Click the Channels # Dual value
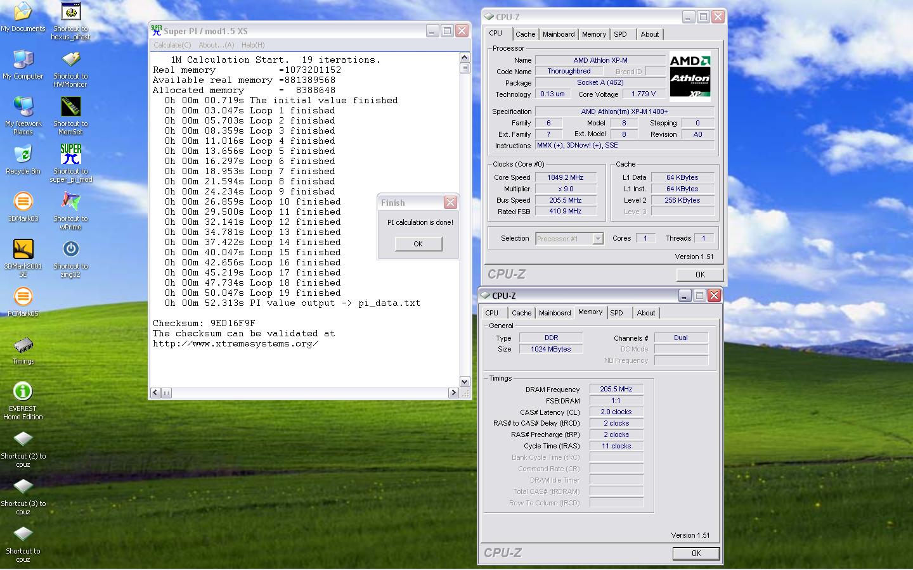This screenshot has width=913, height=570. (681, 338)
